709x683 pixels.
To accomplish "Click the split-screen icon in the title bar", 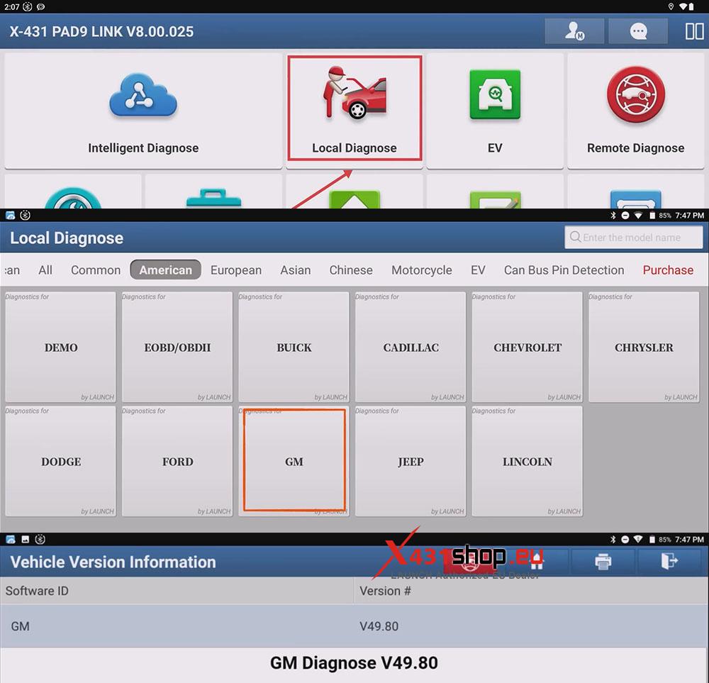I will coord(694,32).
